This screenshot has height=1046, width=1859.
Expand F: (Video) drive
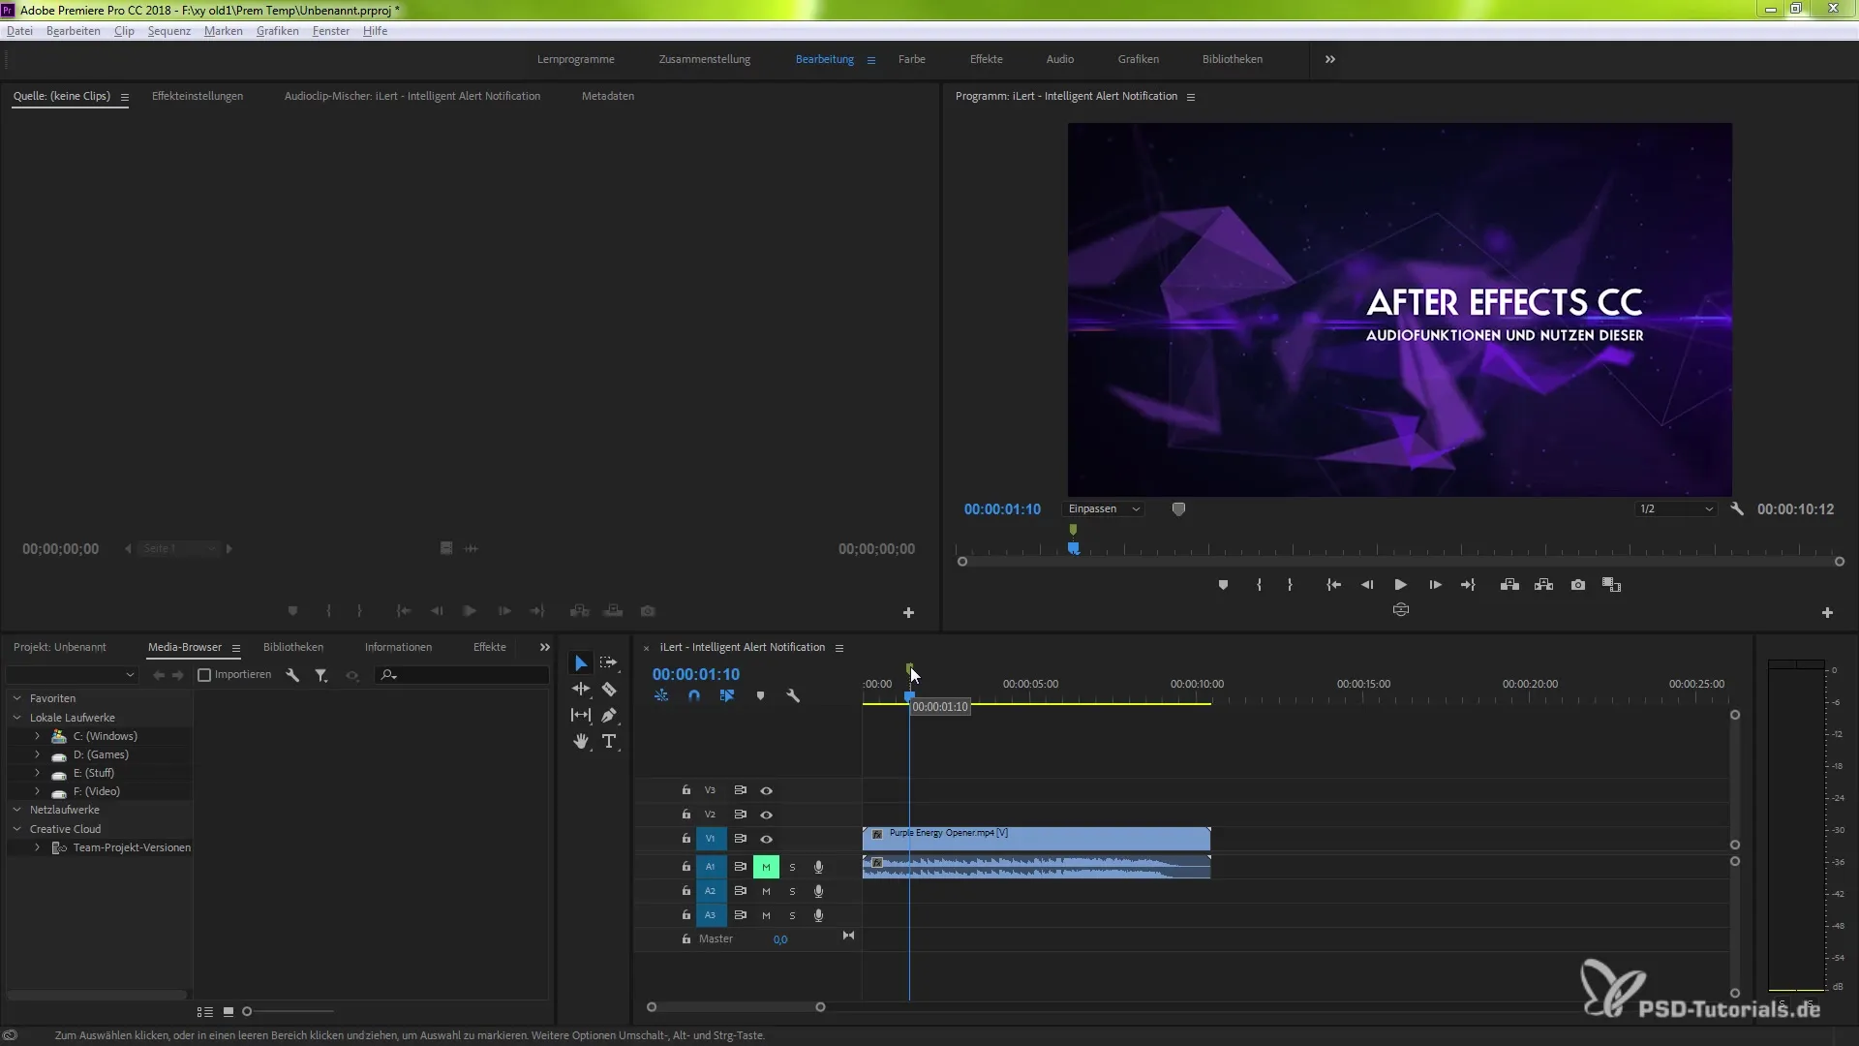pos(37,791)
